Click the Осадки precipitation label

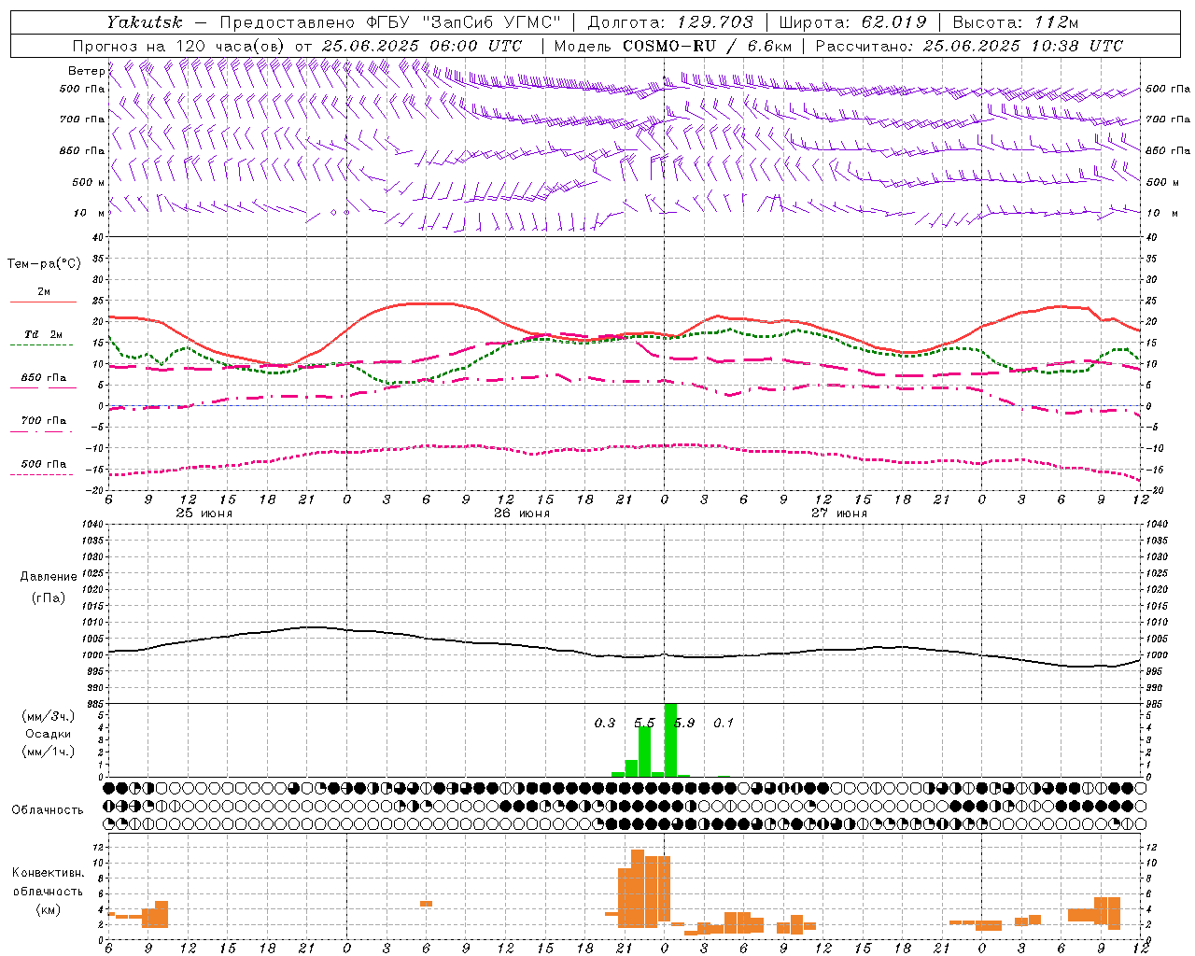point(49,734)
